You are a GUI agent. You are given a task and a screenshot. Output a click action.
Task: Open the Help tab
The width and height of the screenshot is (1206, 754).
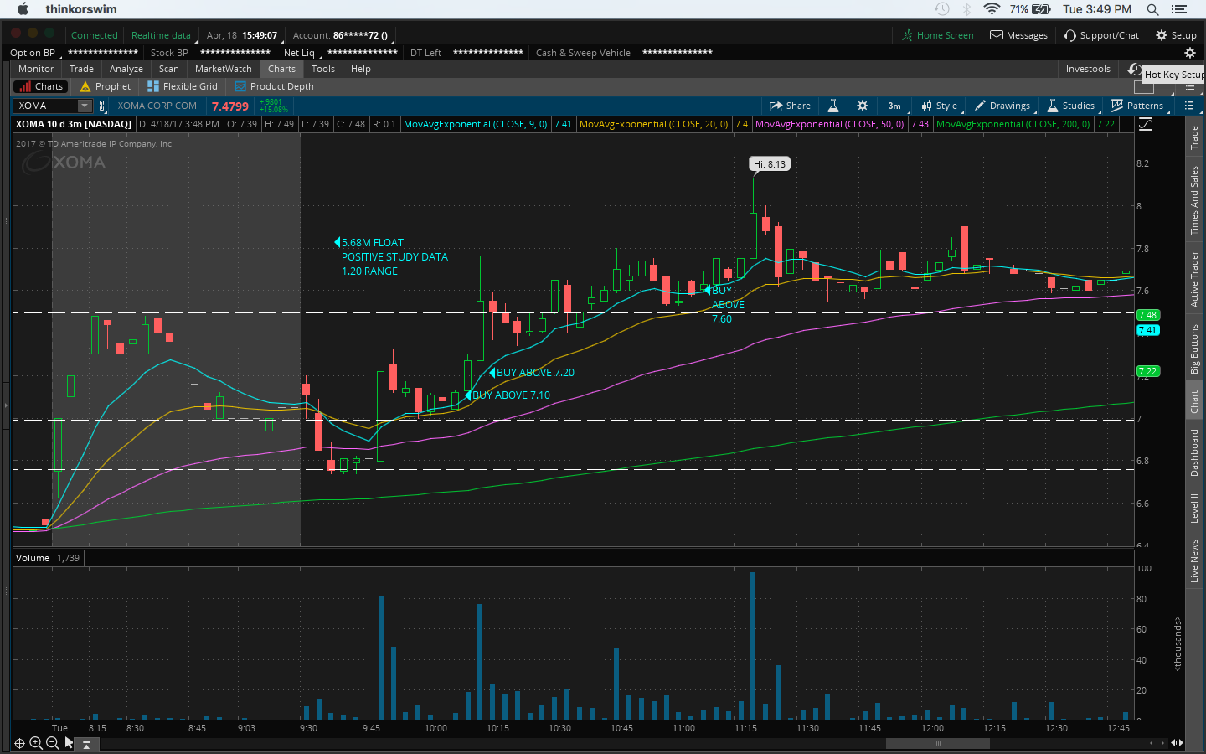(361, 69)
